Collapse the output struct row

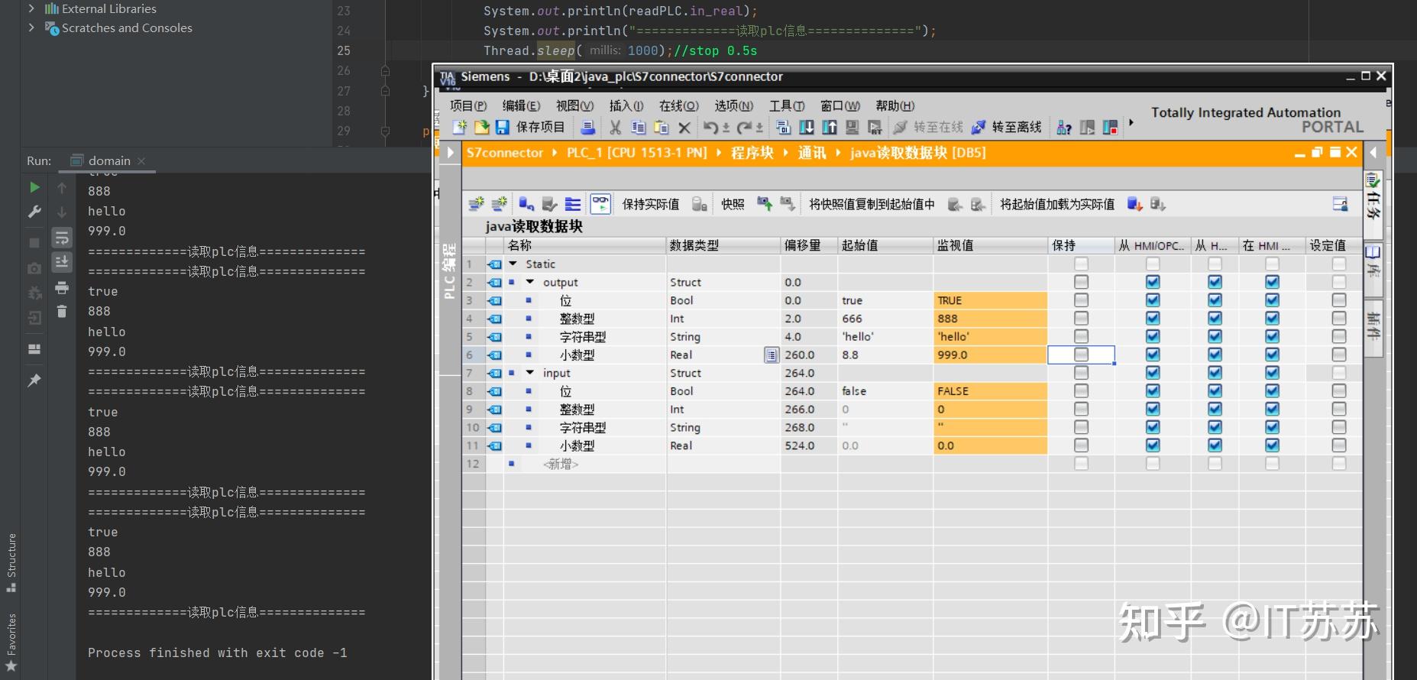click(530, 282)
